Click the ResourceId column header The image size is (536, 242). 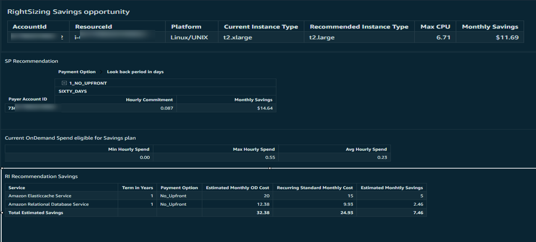93,27
